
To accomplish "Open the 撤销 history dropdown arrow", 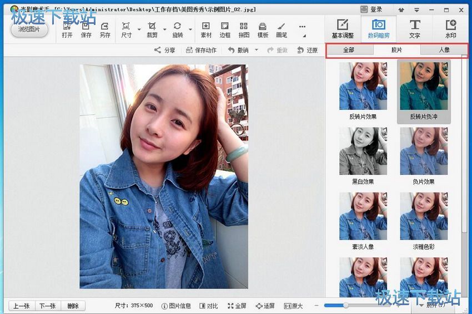I will coord(257,50).
